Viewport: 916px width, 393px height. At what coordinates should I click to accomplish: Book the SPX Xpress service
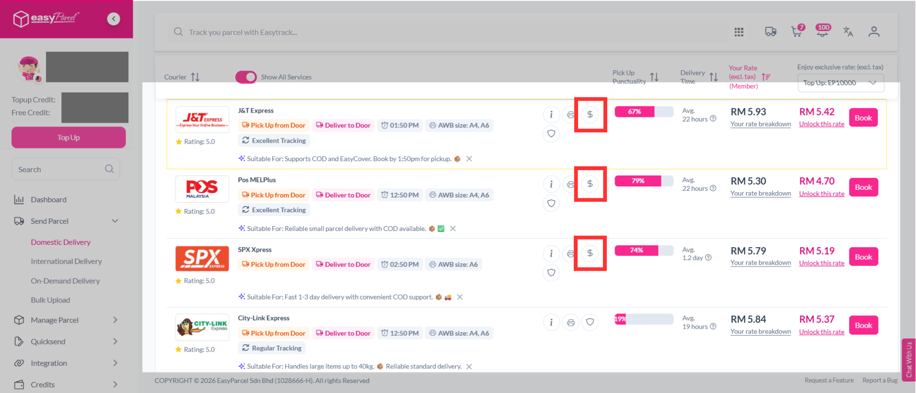[863, 257]
